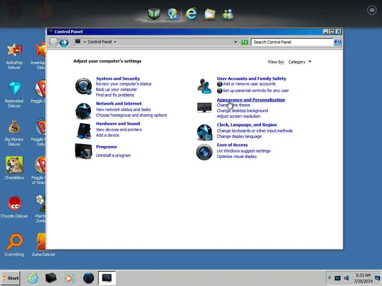Click Uninstall a program link
The image size is (382, 286).
(113, 155)
